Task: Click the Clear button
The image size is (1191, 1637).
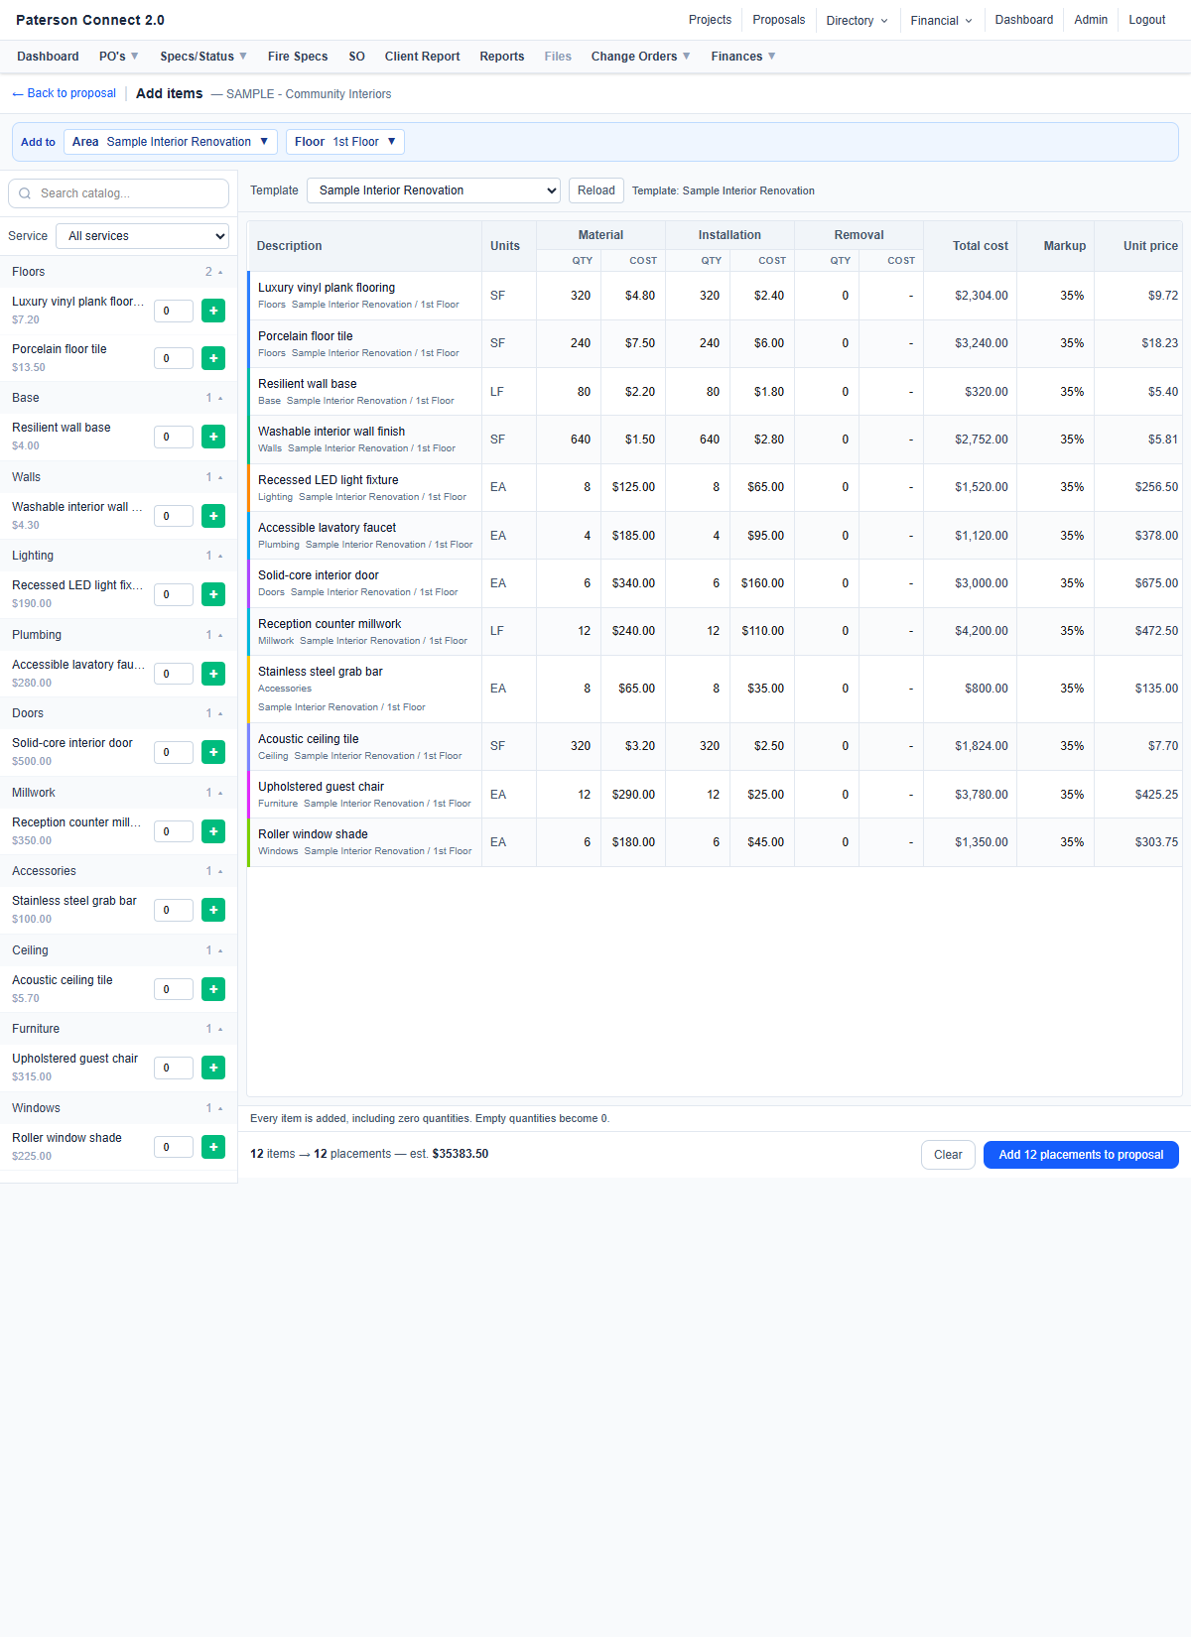Action: pyautogui.click(x=948, y=1155)
